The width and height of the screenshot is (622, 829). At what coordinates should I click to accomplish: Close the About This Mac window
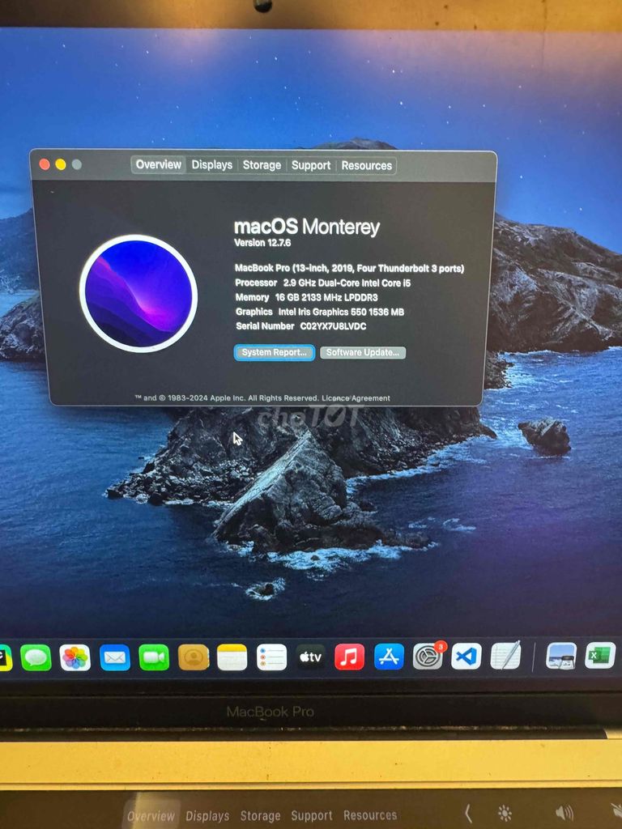(x=45, y=164)
